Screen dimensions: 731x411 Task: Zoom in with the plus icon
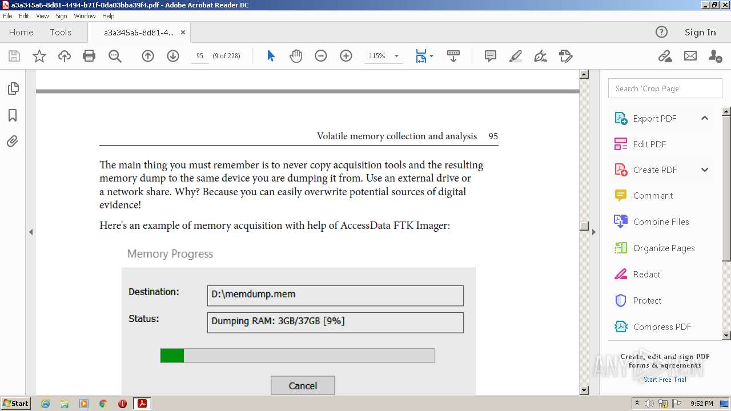346,56
